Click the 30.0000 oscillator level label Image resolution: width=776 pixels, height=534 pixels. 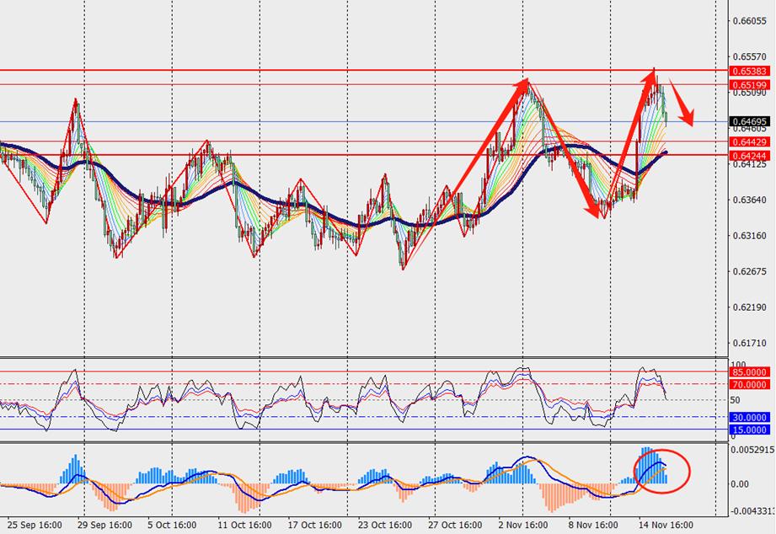pyautogui.click(x=750, y=418)
